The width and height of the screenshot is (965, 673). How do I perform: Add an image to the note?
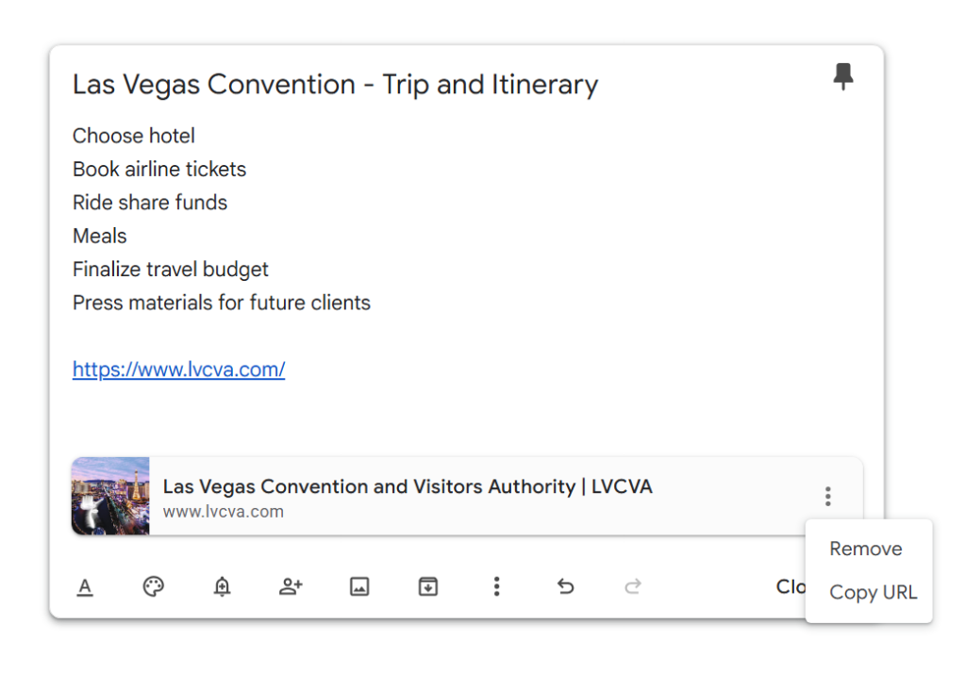pyautogui.click(x=359, y=586)
